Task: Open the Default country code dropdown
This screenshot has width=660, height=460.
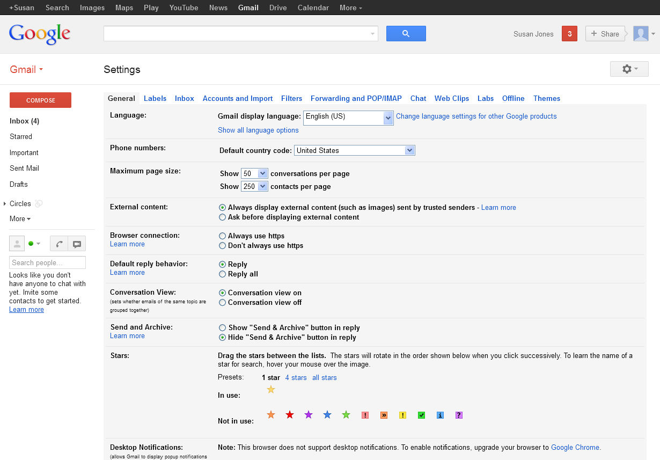Action: [x=355, y=150]
